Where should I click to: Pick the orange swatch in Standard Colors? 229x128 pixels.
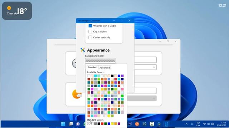pos(116,124)
